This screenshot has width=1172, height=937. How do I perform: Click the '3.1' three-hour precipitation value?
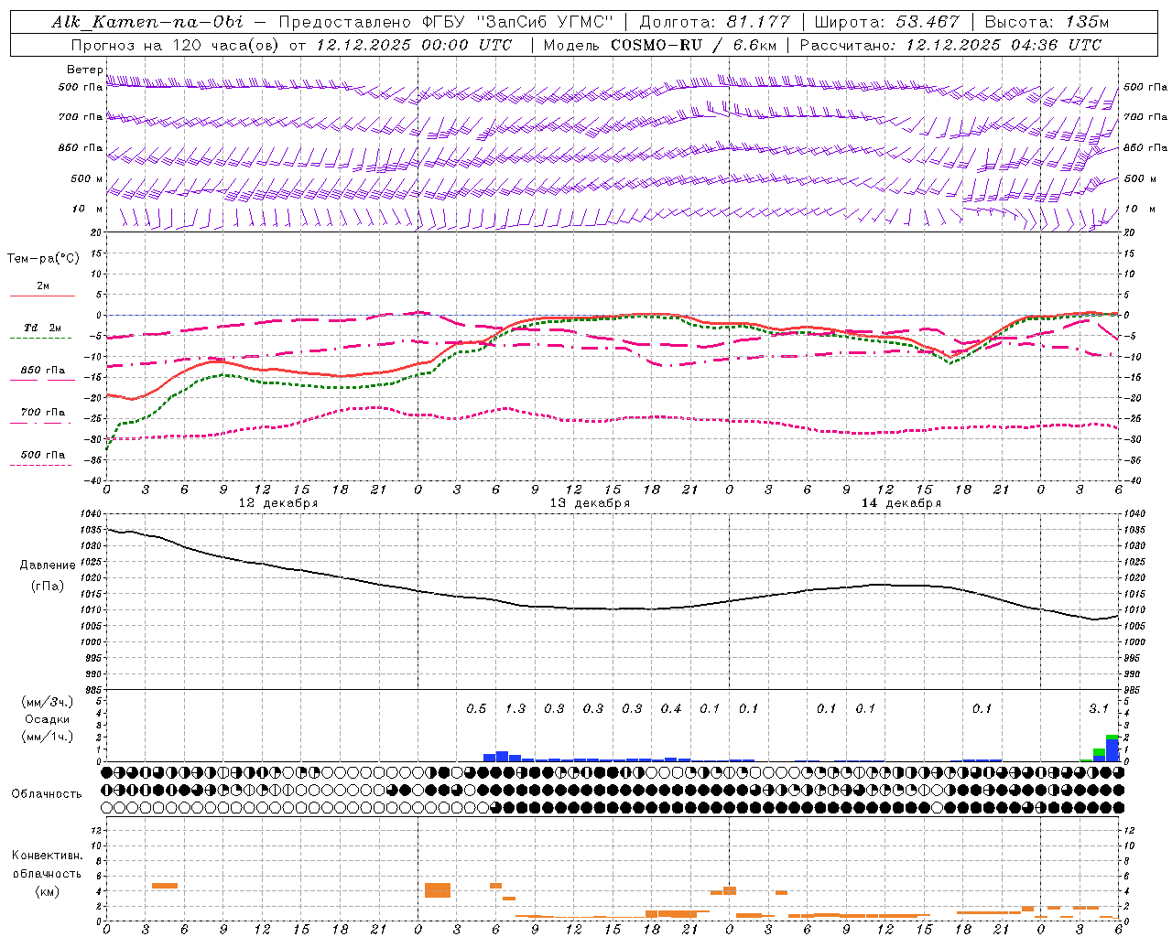[x=1099, y=709]
